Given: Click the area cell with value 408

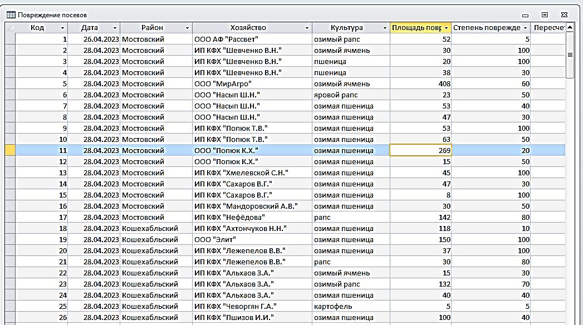Looking at the screenshot, I should [420, 84].
